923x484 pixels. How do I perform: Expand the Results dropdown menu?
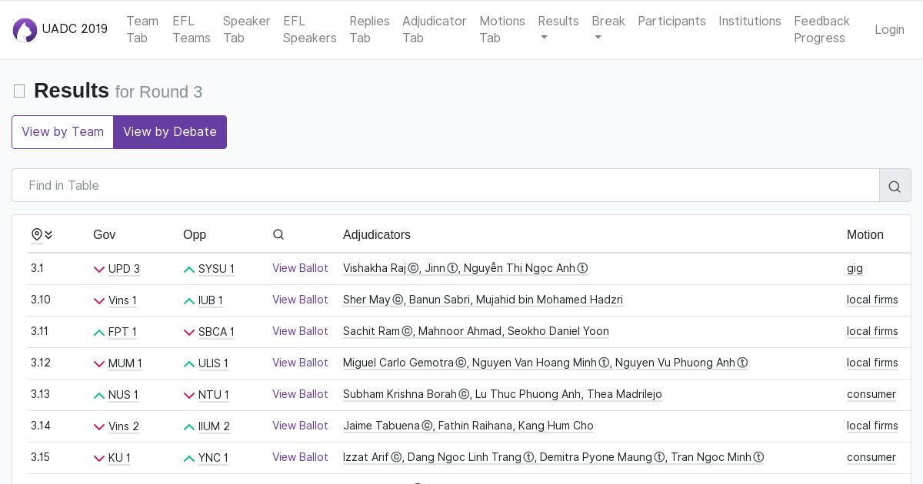[x=558, y=29]
